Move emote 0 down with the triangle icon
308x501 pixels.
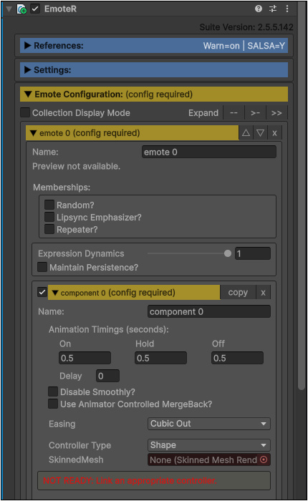coord(260,133)
